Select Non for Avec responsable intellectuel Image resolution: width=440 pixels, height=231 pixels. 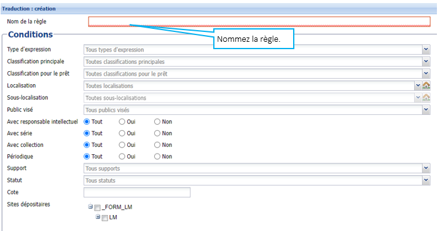pos(157,122)
